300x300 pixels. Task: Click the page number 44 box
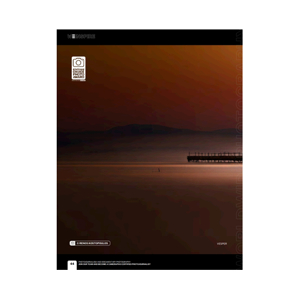coord(72,265)
